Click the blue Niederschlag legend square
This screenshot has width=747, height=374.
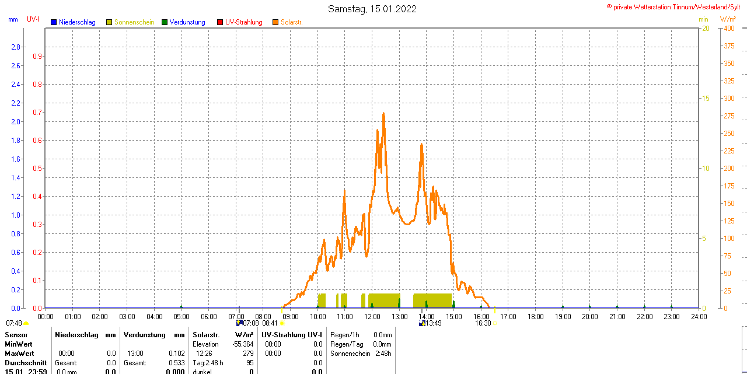pos(54,22)
